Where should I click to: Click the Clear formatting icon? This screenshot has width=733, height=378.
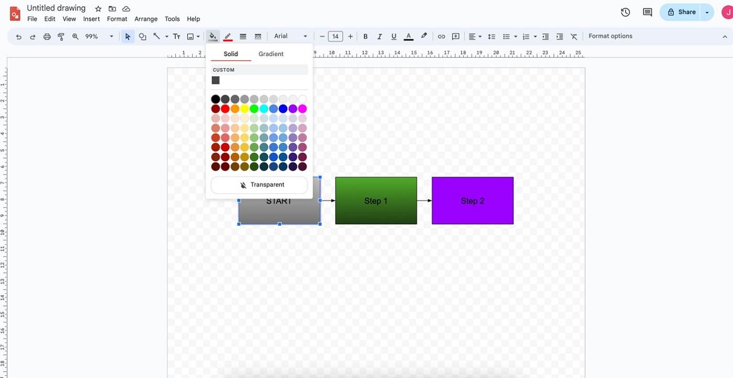point(574,37)
